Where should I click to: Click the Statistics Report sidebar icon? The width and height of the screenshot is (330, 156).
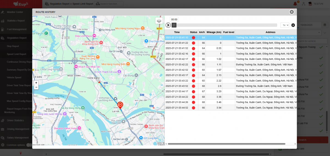tap(2, 21)
